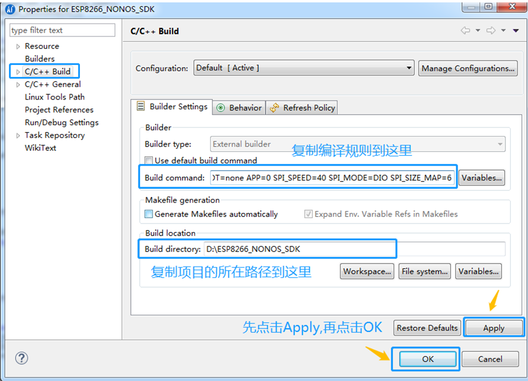Screen dimensions: 528x381
Task: Open the forward history dropdown arrow
Action: (504, 30)
